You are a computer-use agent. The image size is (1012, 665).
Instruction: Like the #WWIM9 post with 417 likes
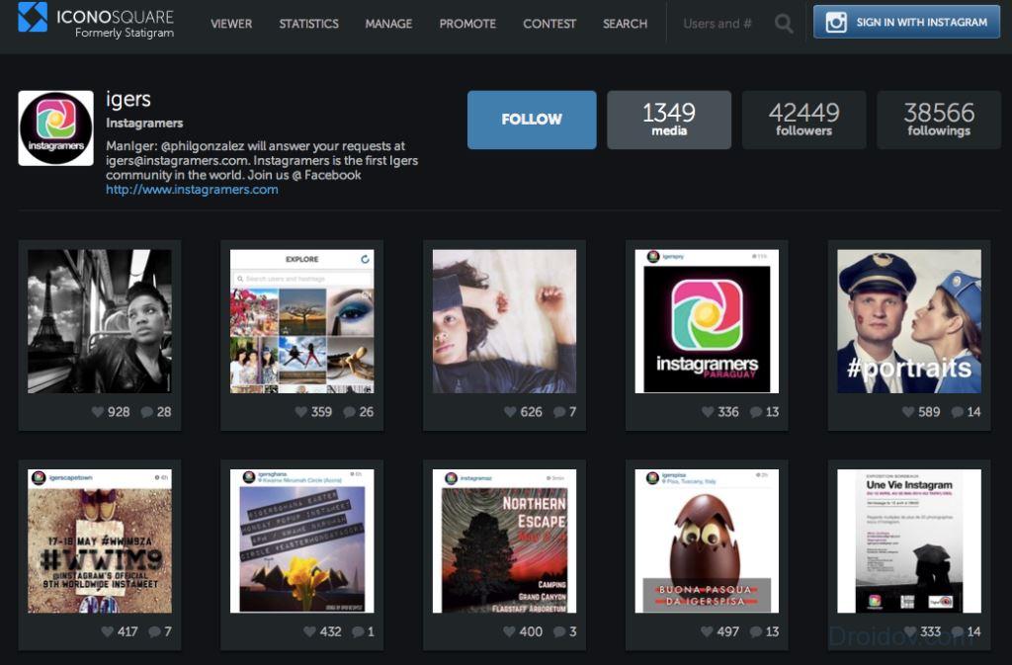(x=107, y=631)
